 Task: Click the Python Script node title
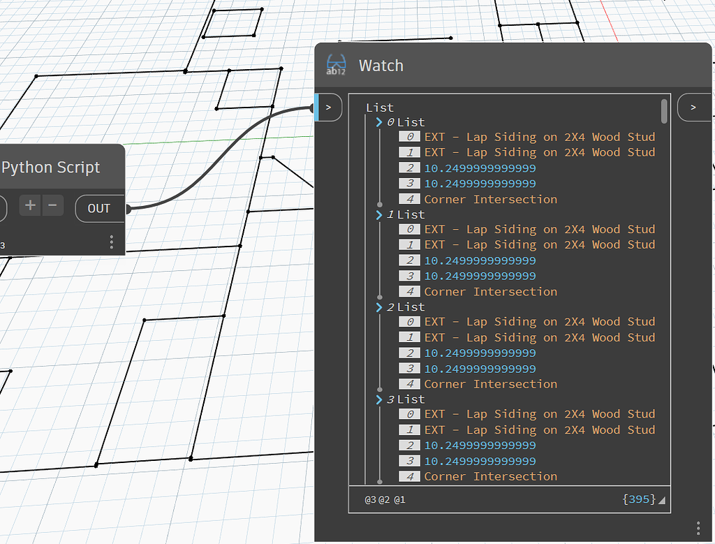[x=52, y=167]
